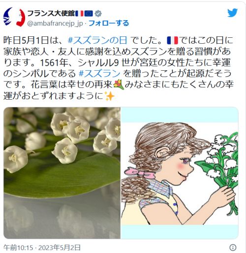This screenshot has height=253, width=246.
Task: Open the girl with bouquet illustration
Action: tap(180, 173)
